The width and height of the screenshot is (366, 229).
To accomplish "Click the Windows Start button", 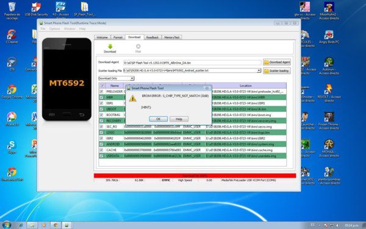I will [x=6, y=225].
